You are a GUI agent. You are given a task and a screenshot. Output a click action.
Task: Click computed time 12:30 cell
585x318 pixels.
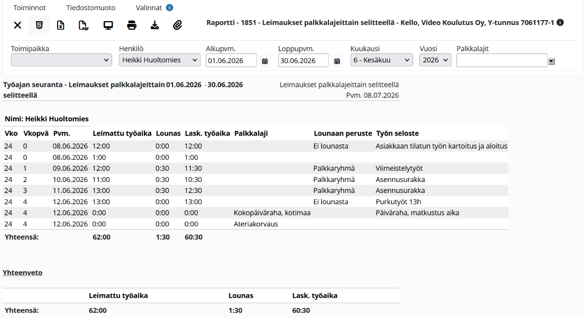(193, 190)
